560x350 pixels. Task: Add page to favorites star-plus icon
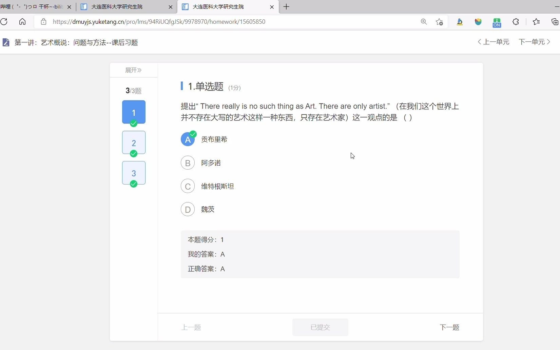click(x=439, y=22)
